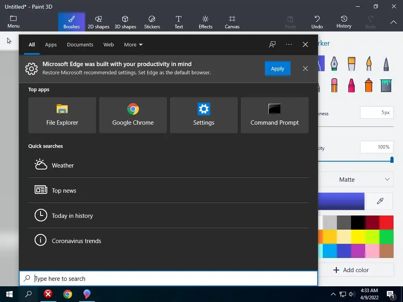Open the red X app on taskbar
The width and height of the screenshot is (403, 302).
pyautogui.click(x=48, y=294)
